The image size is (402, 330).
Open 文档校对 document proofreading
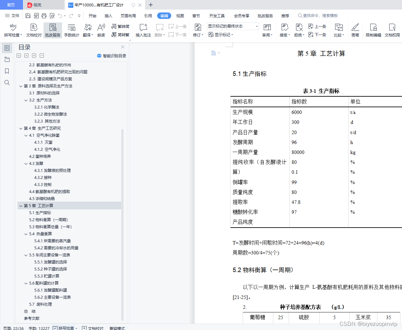pos(34,30)
